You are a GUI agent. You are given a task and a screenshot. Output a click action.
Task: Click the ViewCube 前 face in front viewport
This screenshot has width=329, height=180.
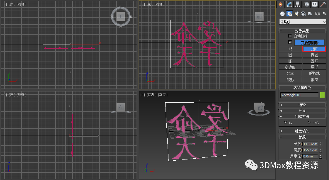(259, 16)
